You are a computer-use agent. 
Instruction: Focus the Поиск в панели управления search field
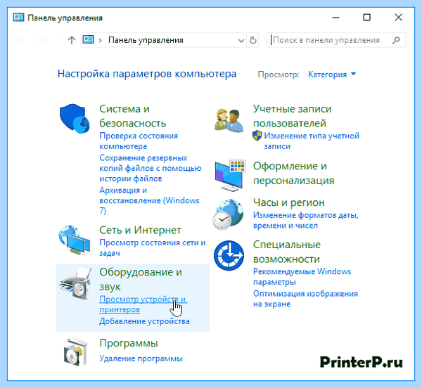[x=336, y=40]
